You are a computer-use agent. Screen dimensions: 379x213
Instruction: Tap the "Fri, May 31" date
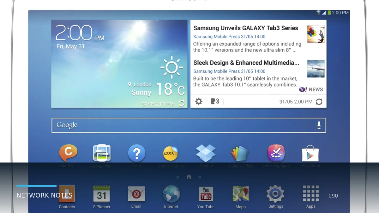pos(70,46)
